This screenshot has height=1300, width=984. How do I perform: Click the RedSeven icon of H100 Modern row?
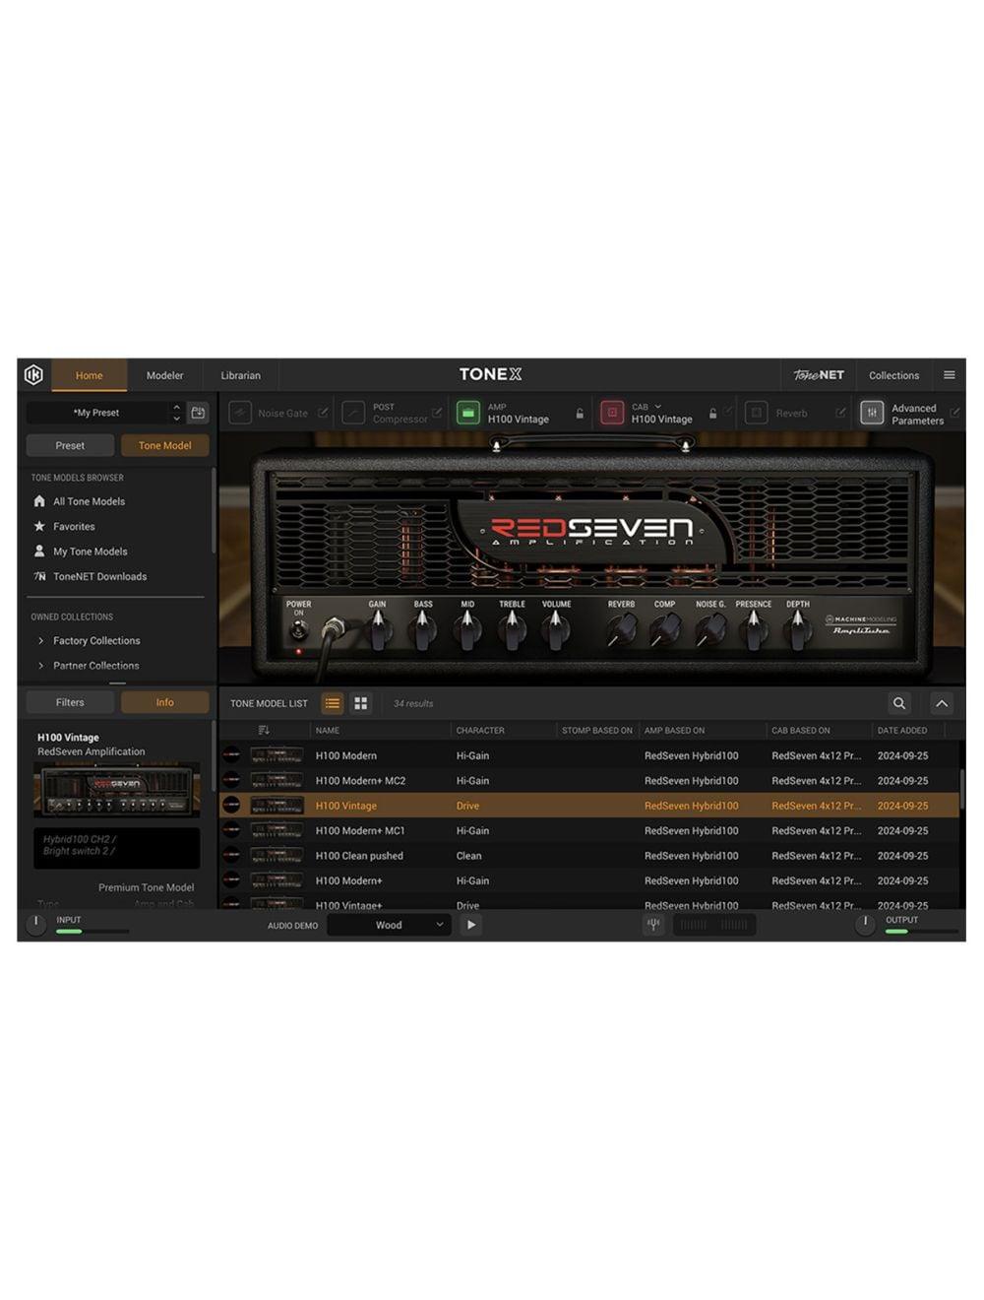(231, 755)
